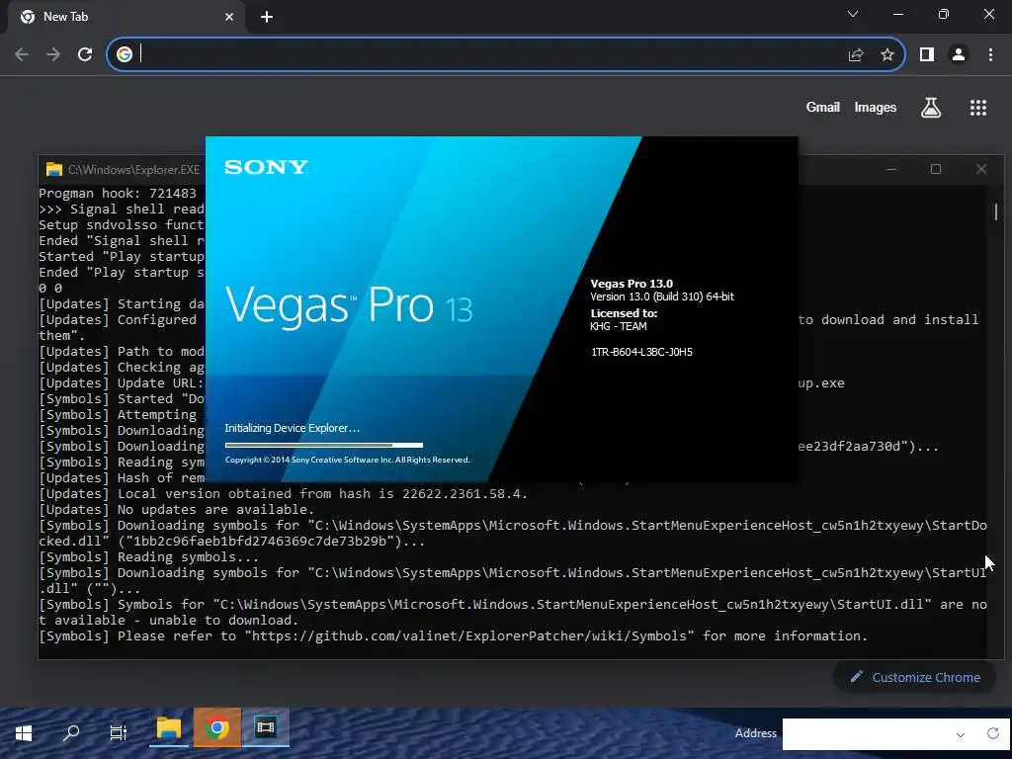Click 'KHG - TEAM' license text
This screenshot has width=1012, height=759.
point(619,326)
